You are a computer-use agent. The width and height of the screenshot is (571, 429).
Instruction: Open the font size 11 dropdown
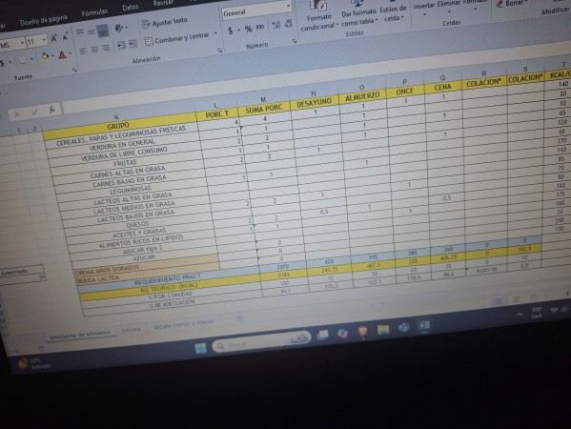pos(45,40)
